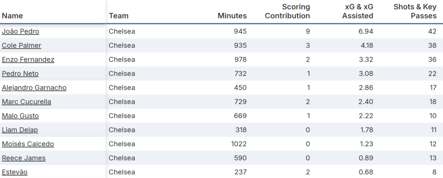Open Reece James's player page
443x178 pixels.
click(24, 158)
